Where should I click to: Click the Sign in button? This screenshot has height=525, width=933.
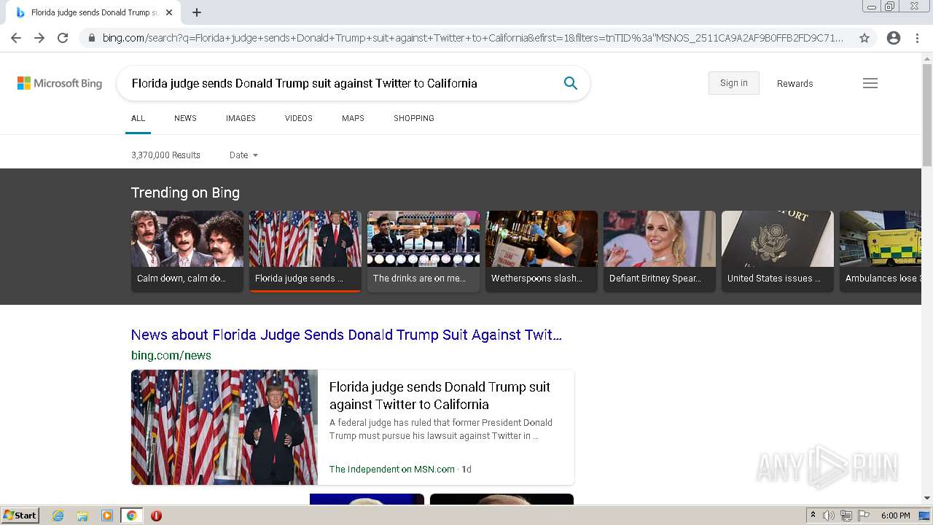(734, 83)
